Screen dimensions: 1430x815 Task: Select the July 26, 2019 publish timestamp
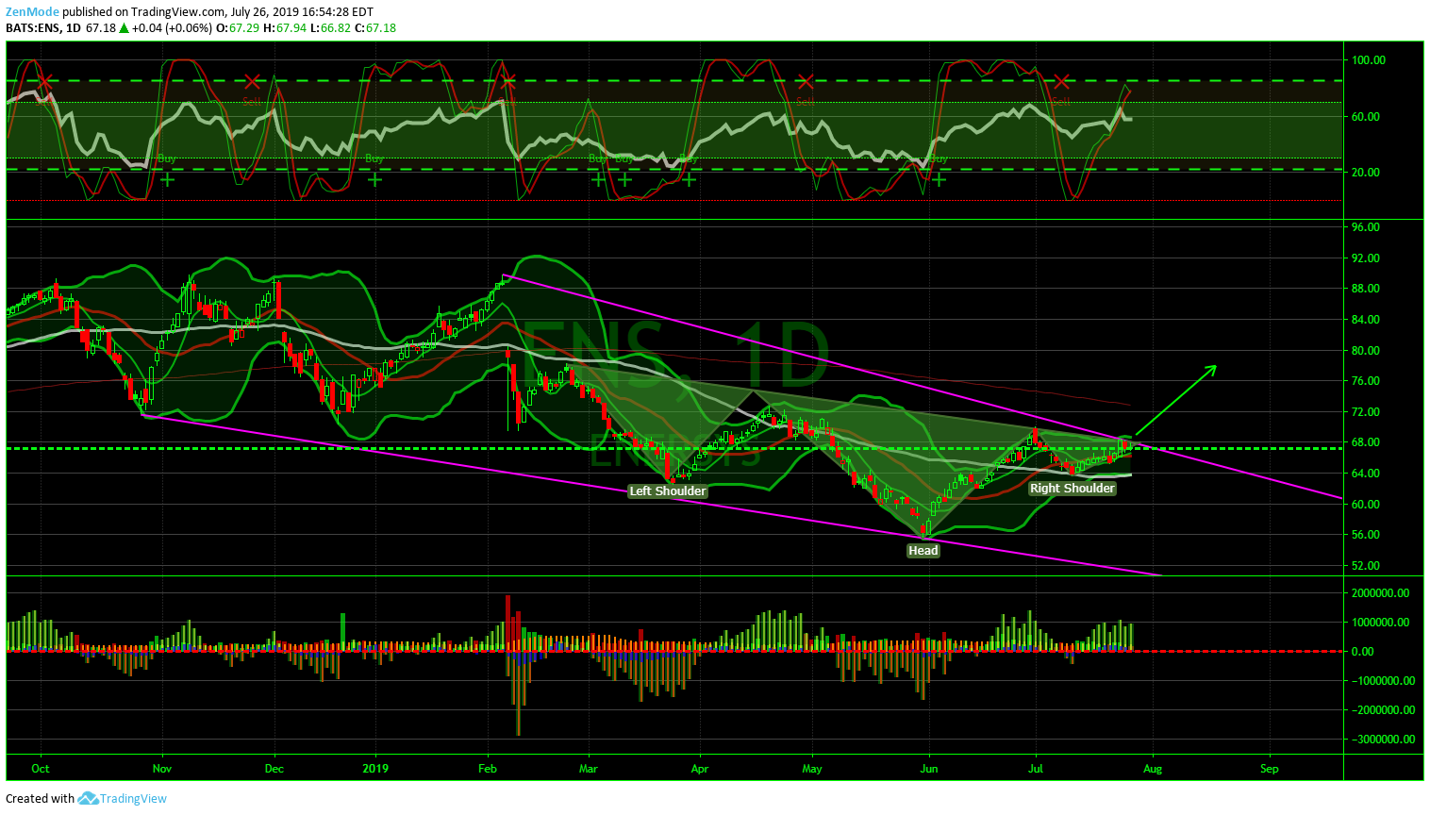point(301,12)
